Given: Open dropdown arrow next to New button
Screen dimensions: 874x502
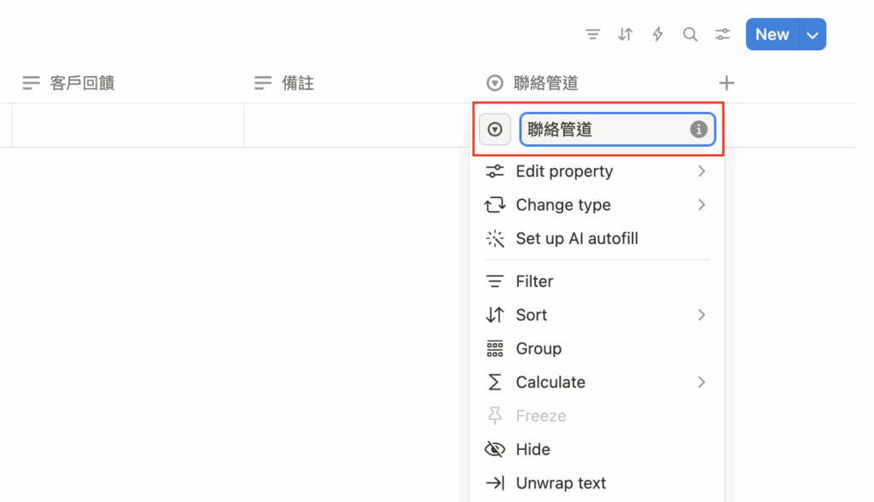Looking at the screenshot, I should 813,35.
